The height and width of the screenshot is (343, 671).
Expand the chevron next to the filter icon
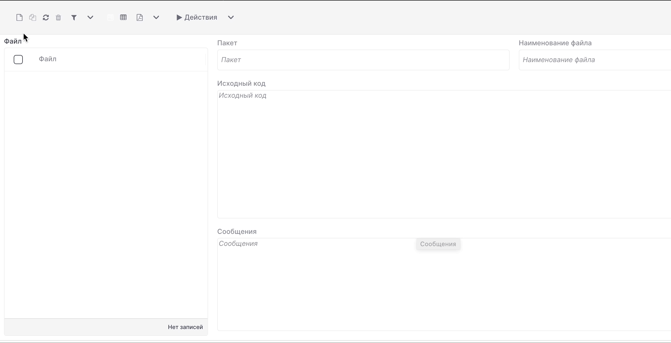[x=90, y=17]
